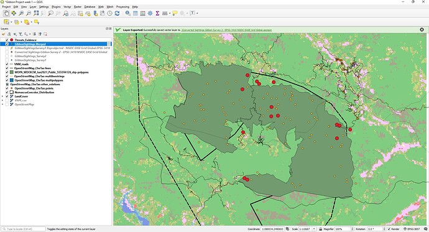Open the Raster menu
Screen dimensions: 429x232
click(78, 7)
